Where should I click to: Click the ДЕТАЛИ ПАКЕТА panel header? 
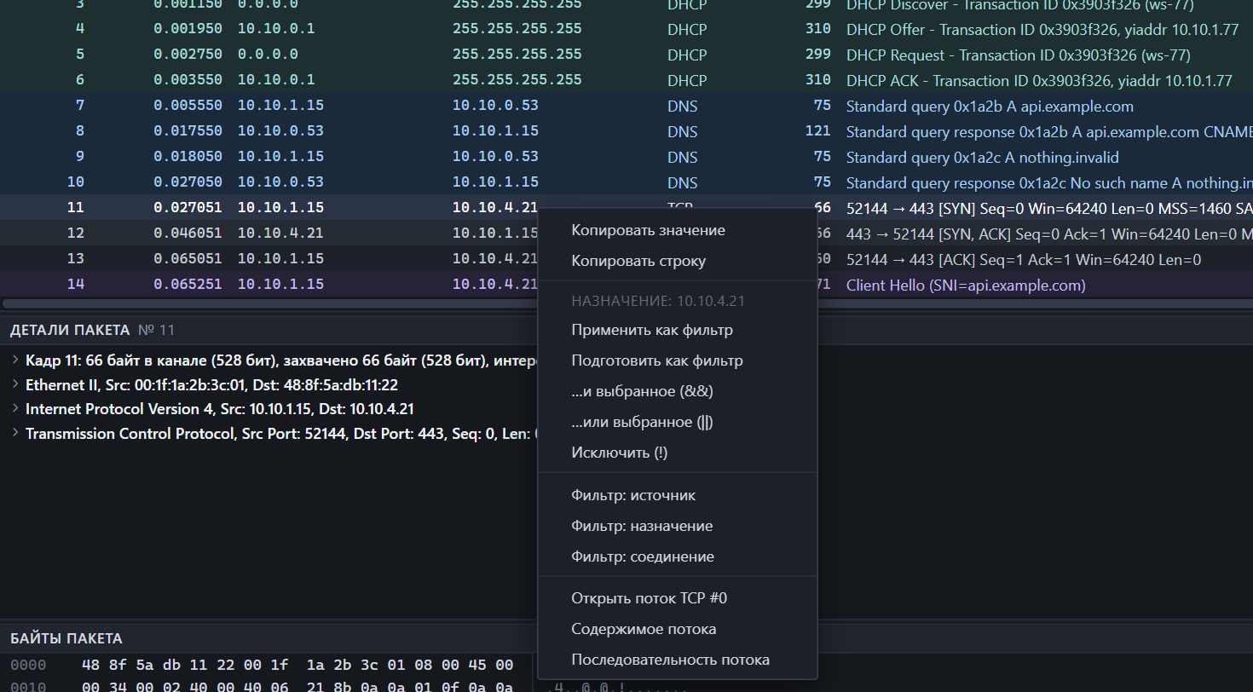[626, 330]
